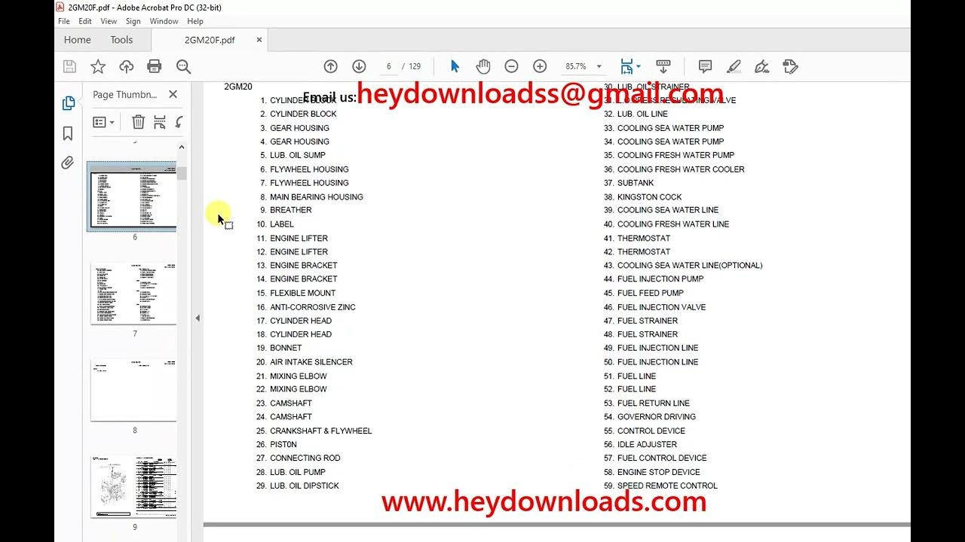The image size is (965, 542).
Task: Go to previous page with up arrow
Action: 330,66
